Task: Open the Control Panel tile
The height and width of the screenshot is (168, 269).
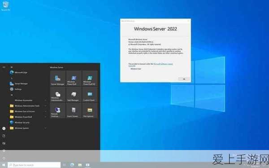Action: (90, 95)
